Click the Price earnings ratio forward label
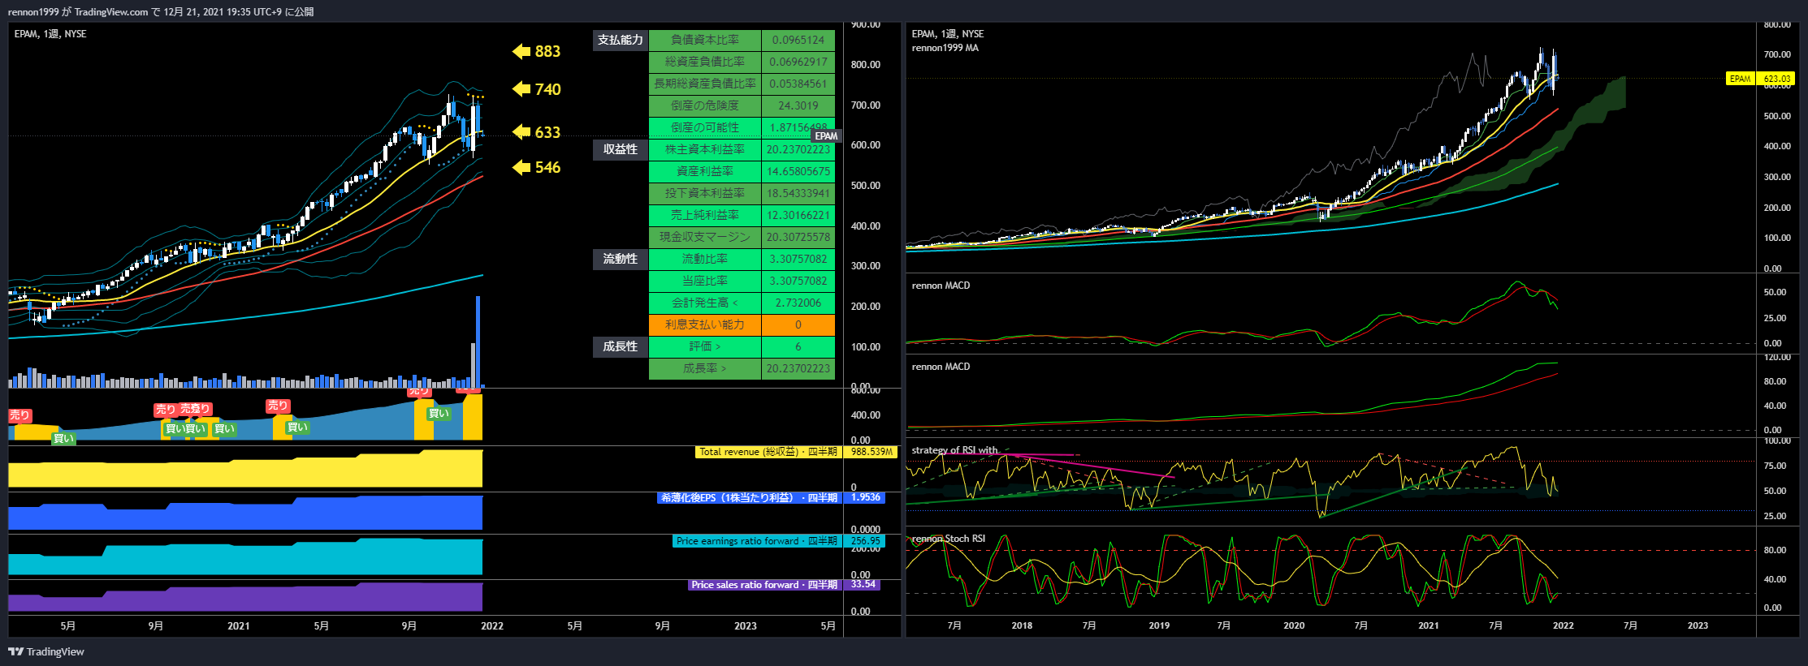 (757, 541)
